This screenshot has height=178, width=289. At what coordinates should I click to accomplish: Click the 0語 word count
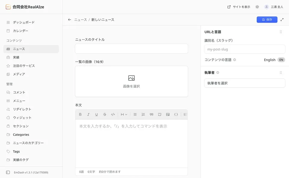coord(82,172)
